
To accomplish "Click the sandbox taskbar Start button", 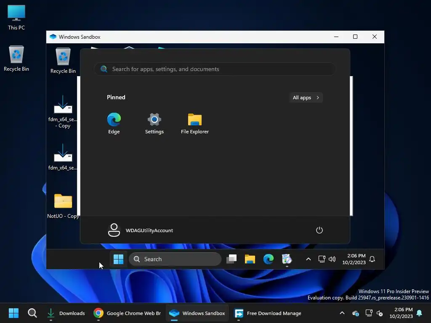I will [118, 259].
